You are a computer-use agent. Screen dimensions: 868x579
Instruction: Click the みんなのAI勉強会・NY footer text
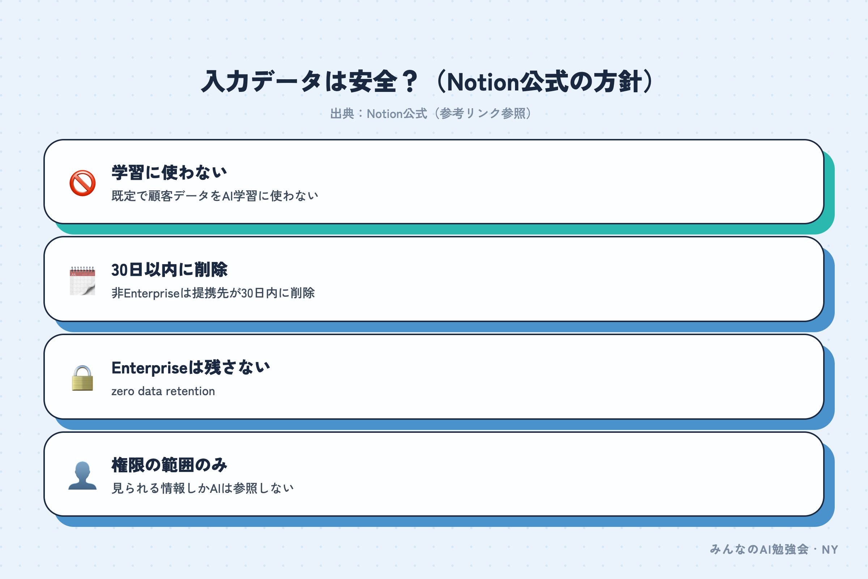[774, 549]
